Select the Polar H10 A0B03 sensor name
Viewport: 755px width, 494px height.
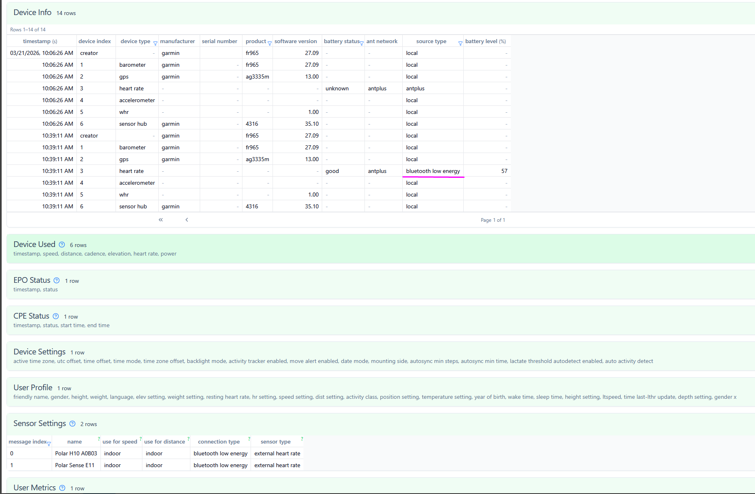[76, 454]
